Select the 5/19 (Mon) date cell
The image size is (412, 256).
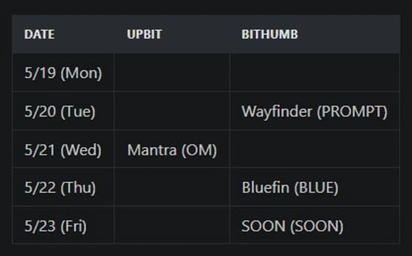pyautogui.click(x=63, y=73)
